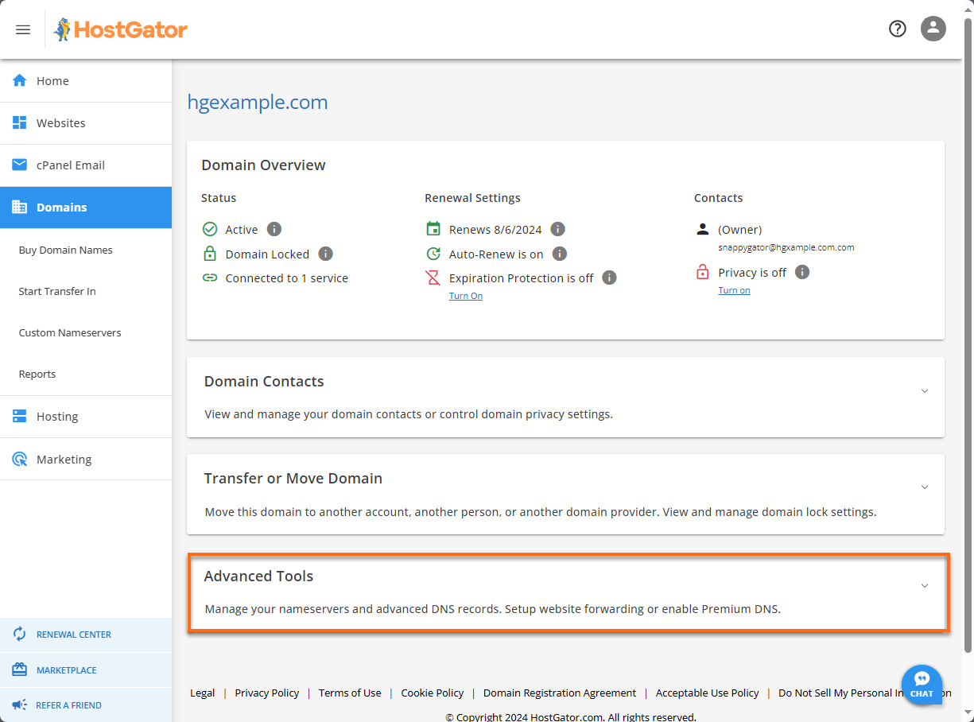This screenshot has height=722, width=974.
Task: Click the Privacy Policy link
Action: (266, 693)
